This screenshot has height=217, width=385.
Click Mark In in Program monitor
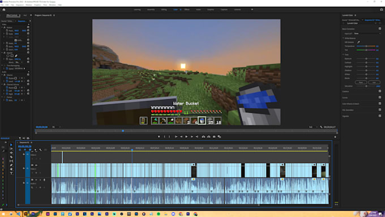point(165,137)
